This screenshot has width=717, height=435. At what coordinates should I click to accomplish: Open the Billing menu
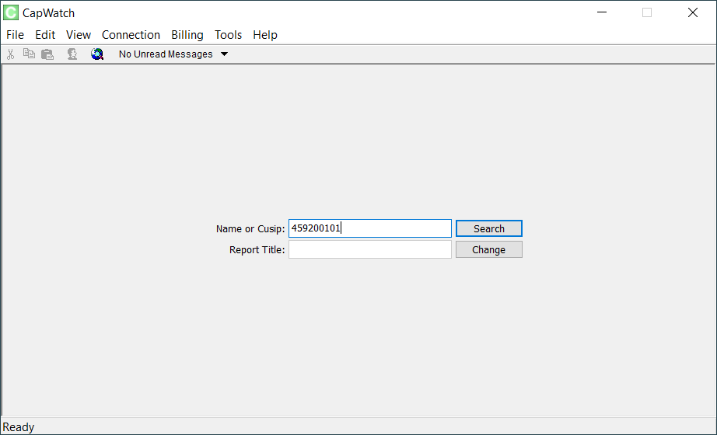(x=187, y=35)
